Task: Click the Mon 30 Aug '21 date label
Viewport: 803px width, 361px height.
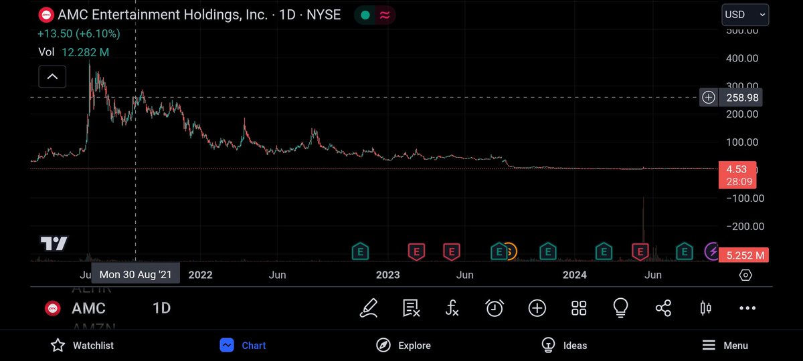Action: pyautogui.click(x=136, y=274)
